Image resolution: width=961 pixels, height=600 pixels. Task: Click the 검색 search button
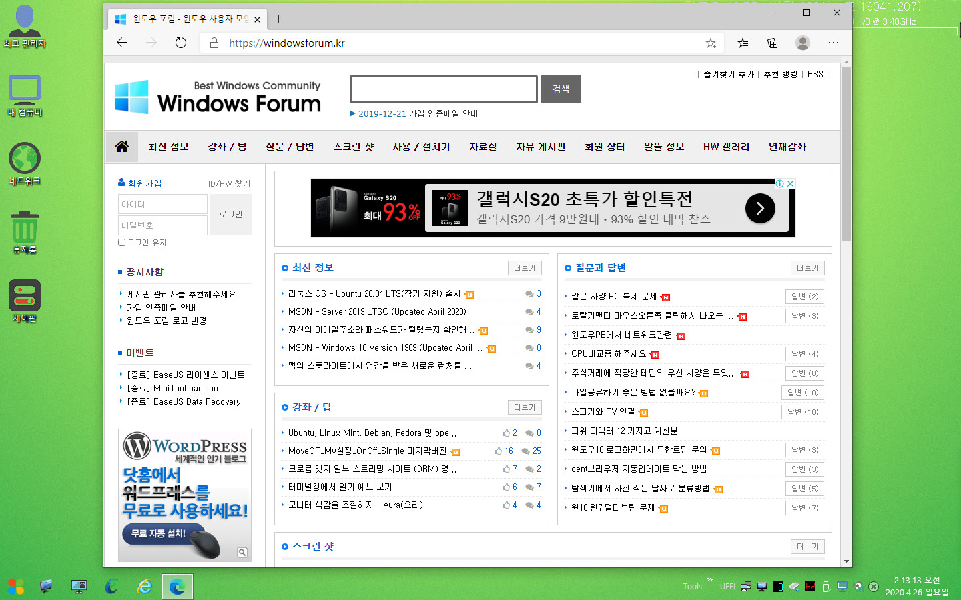561,89
